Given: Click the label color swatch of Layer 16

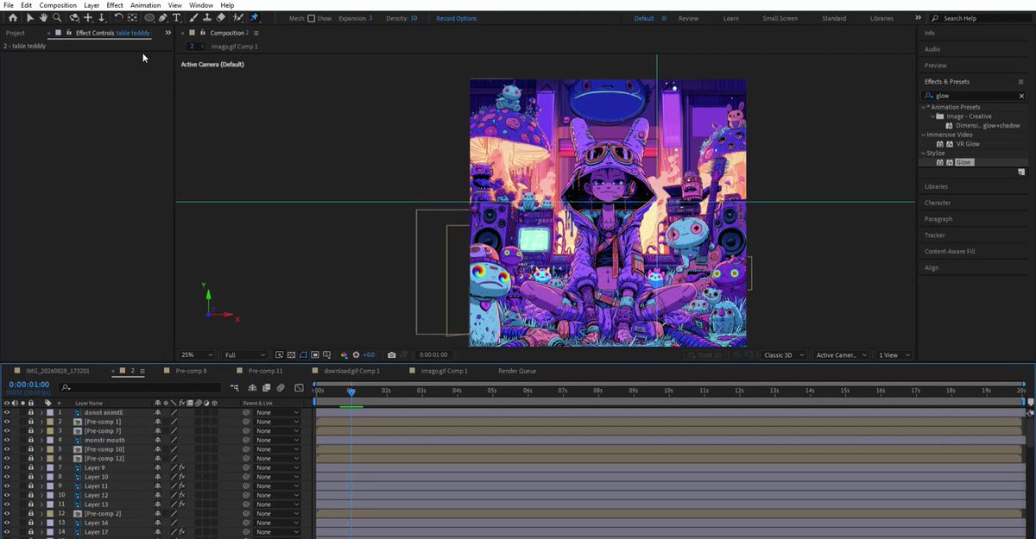Looking at the screenshot, I should pyautogui.click(x=50, y=523).
